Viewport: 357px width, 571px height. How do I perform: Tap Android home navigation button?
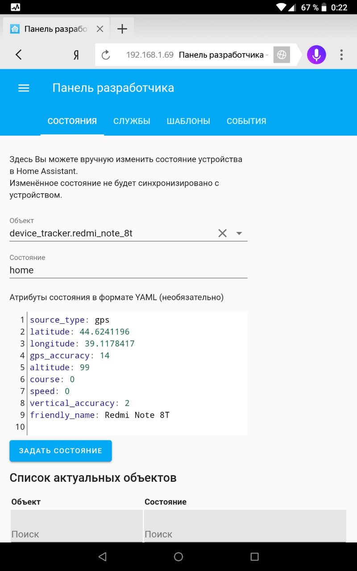tap(178, 557)
